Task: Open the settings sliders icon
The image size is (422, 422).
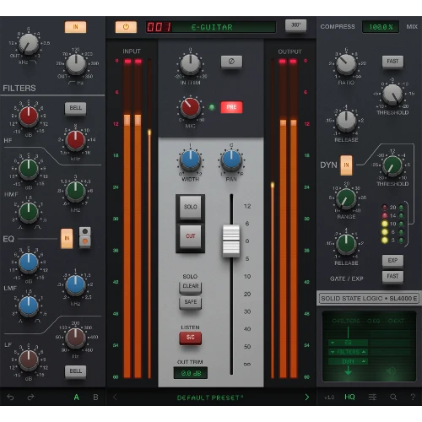Action: coord(372,397)
